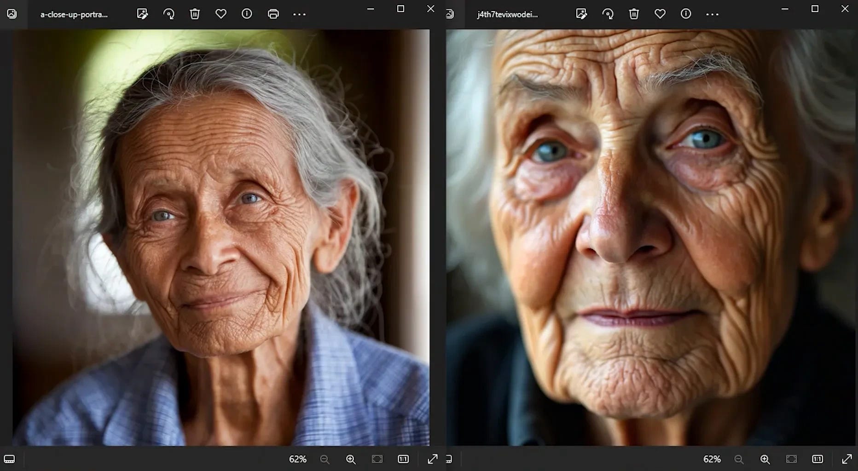
Task: Mark the right photo as a favorite
Action: click(x=660, y=14)
